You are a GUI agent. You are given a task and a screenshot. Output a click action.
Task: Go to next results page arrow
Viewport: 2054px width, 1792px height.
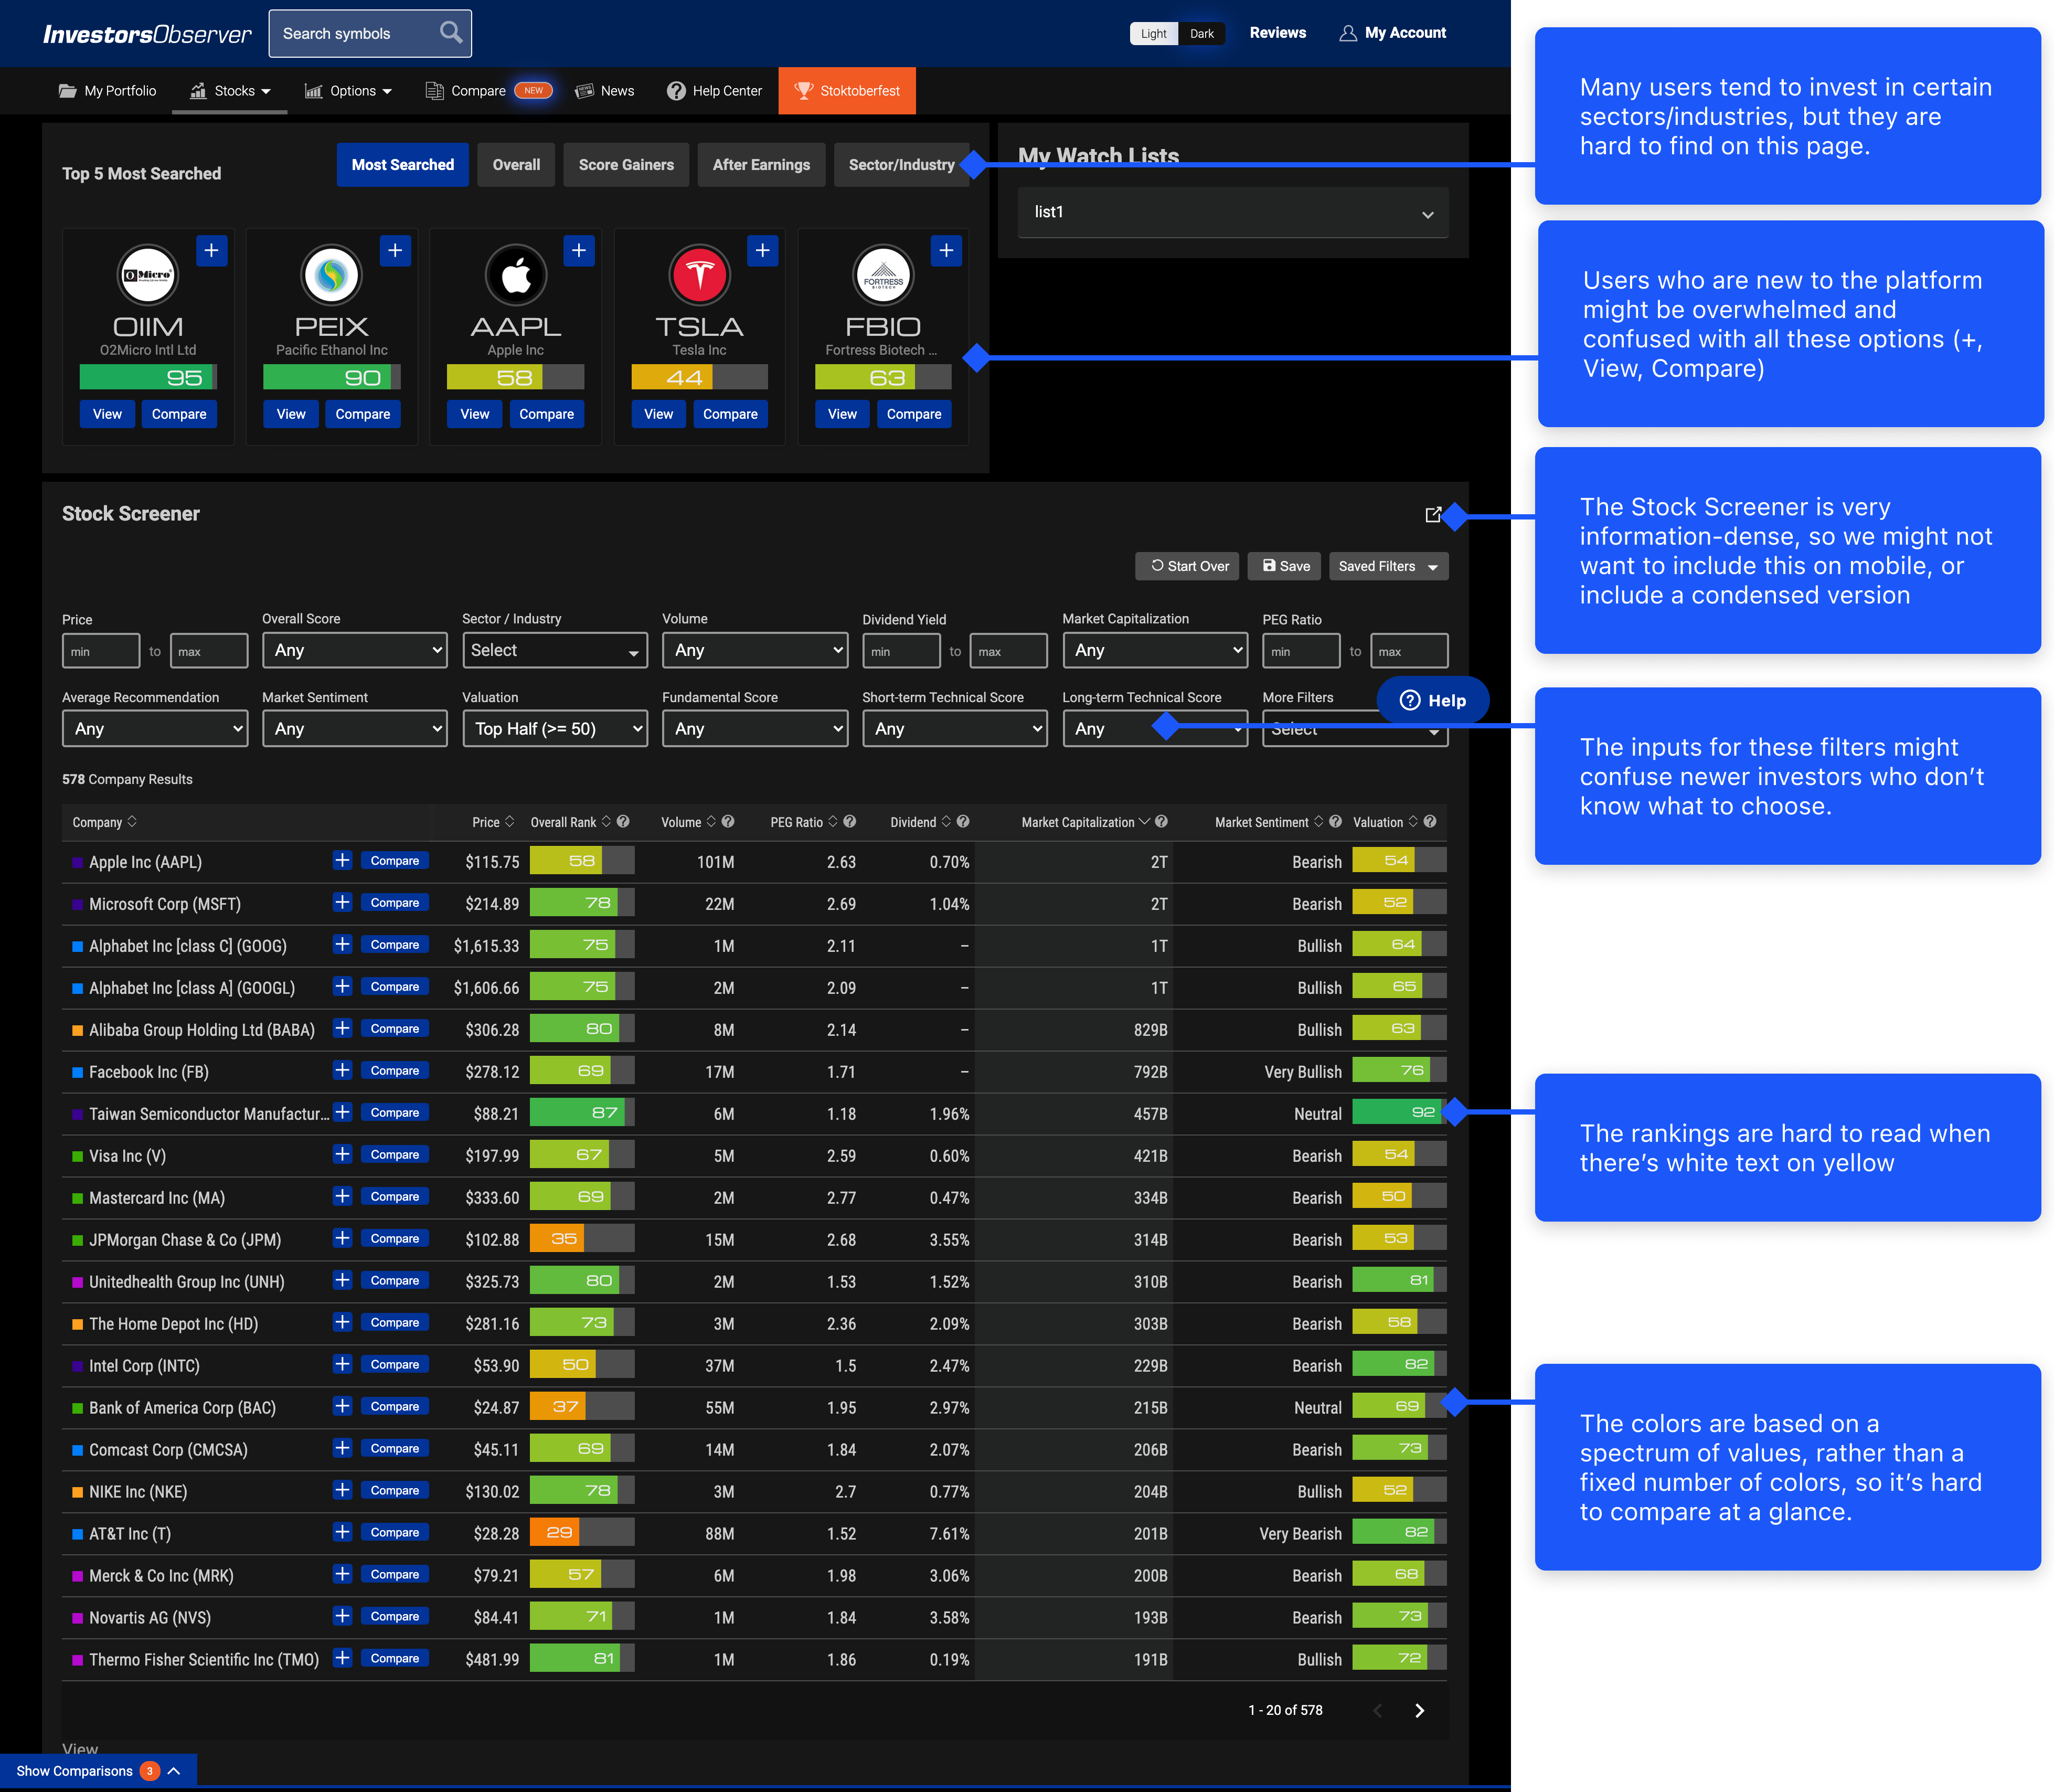[1419, 1710]
